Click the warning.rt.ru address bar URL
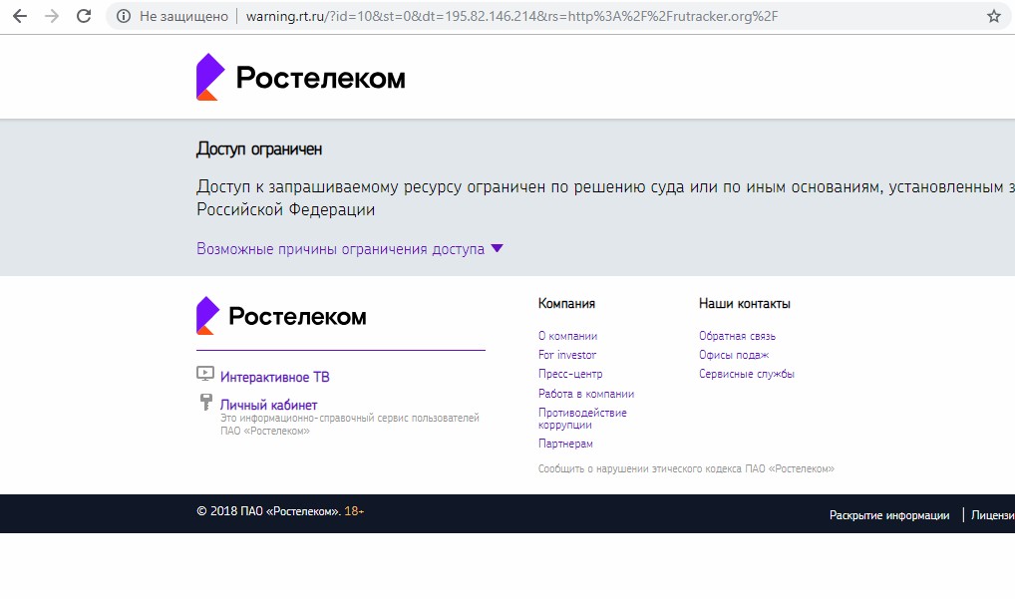 pos(511,16)
